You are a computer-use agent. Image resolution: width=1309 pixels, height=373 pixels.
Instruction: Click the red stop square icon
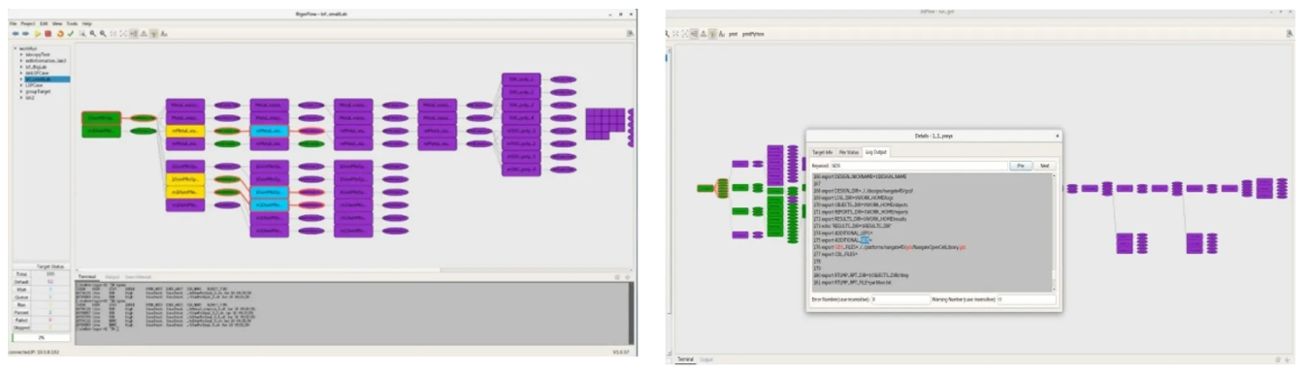pyautogui.click(x=49, y=34)
